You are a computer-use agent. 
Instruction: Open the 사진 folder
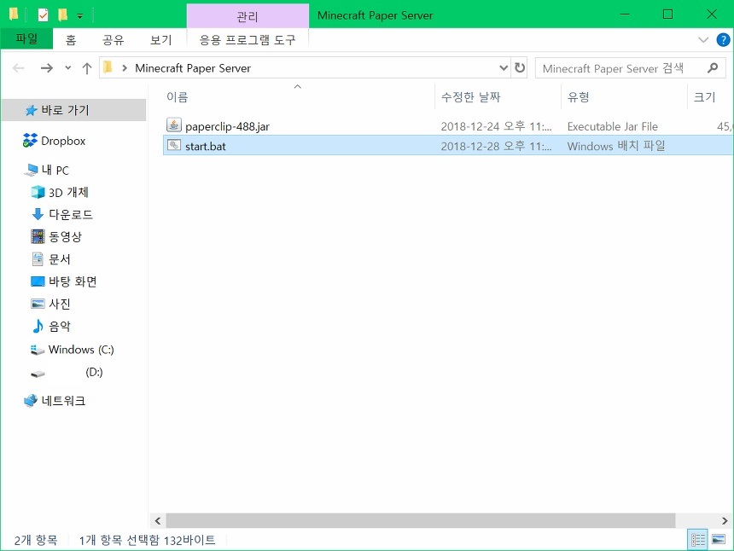pos(60,304)
